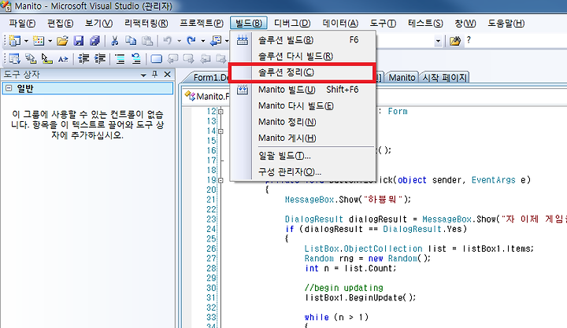Click the Copy icon in toolbar

(x=131, y=41)
